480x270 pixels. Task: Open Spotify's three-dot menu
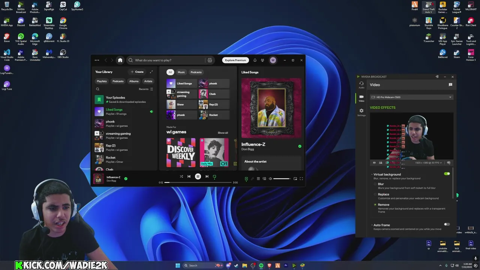click(x=97, y=60)
